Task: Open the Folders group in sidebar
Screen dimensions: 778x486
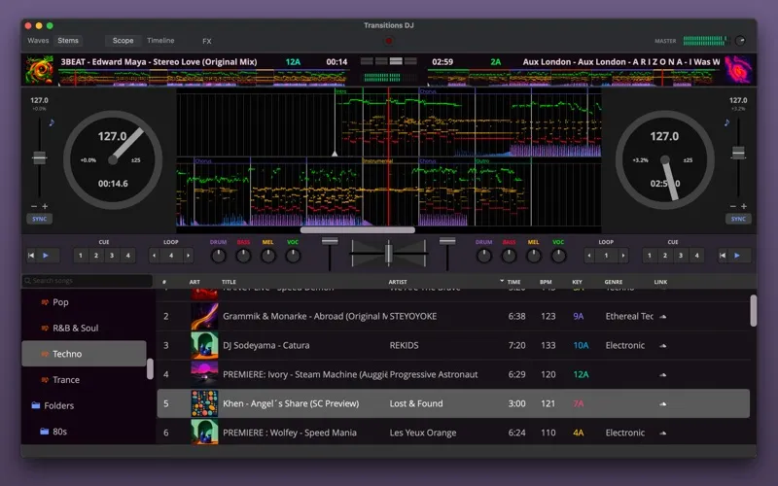Action: pyautogui.click(x=58, y=405)
